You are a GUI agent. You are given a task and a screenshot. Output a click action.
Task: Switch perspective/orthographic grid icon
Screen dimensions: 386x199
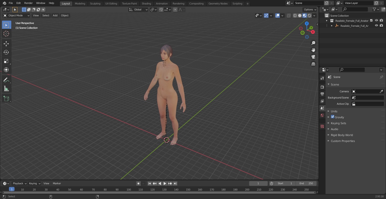[313, 64]
